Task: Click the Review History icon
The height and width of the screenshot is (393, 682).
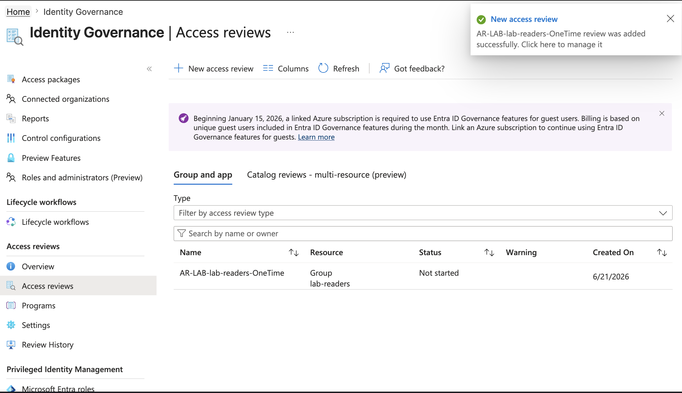Action: [11, 344]
